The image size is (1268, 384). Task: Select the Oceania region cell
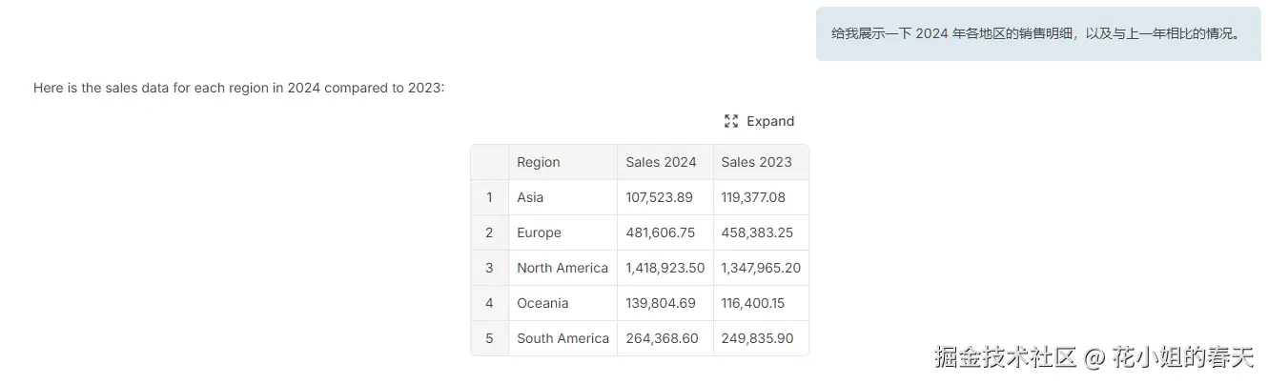(542, 303)
